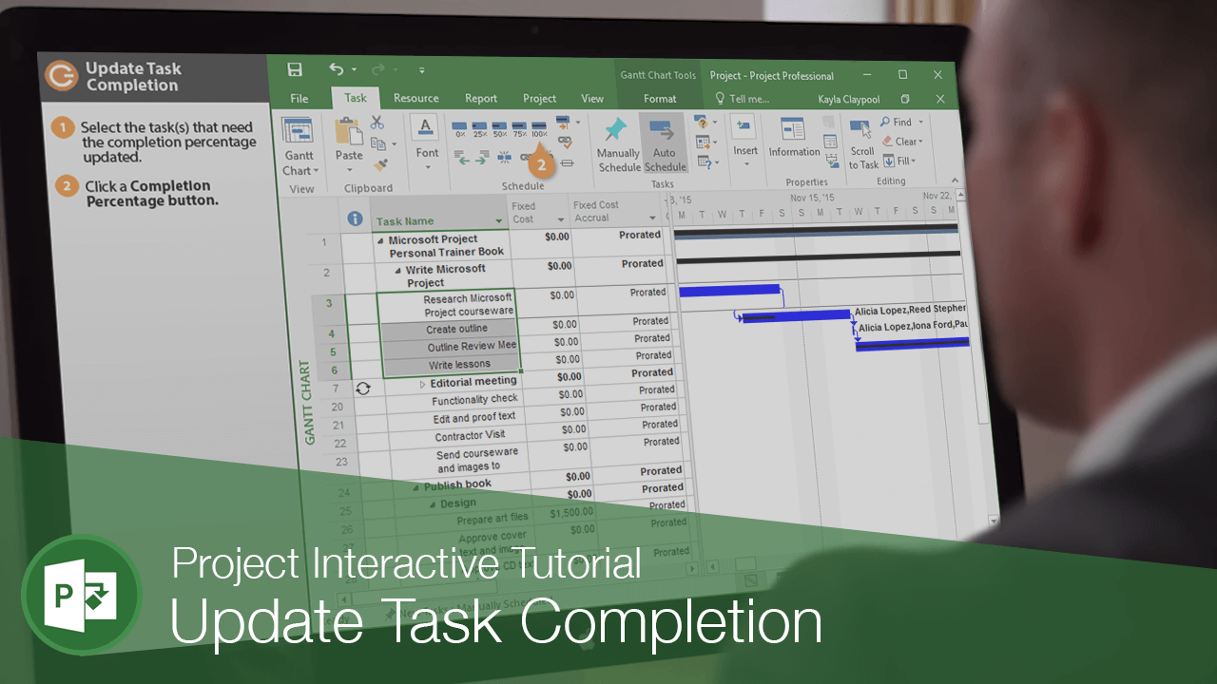This screenshot has height=684, width=1217.
Task: Open Task Name column filter dropdown
Action: pyautogui.click(x=498, y=221)
